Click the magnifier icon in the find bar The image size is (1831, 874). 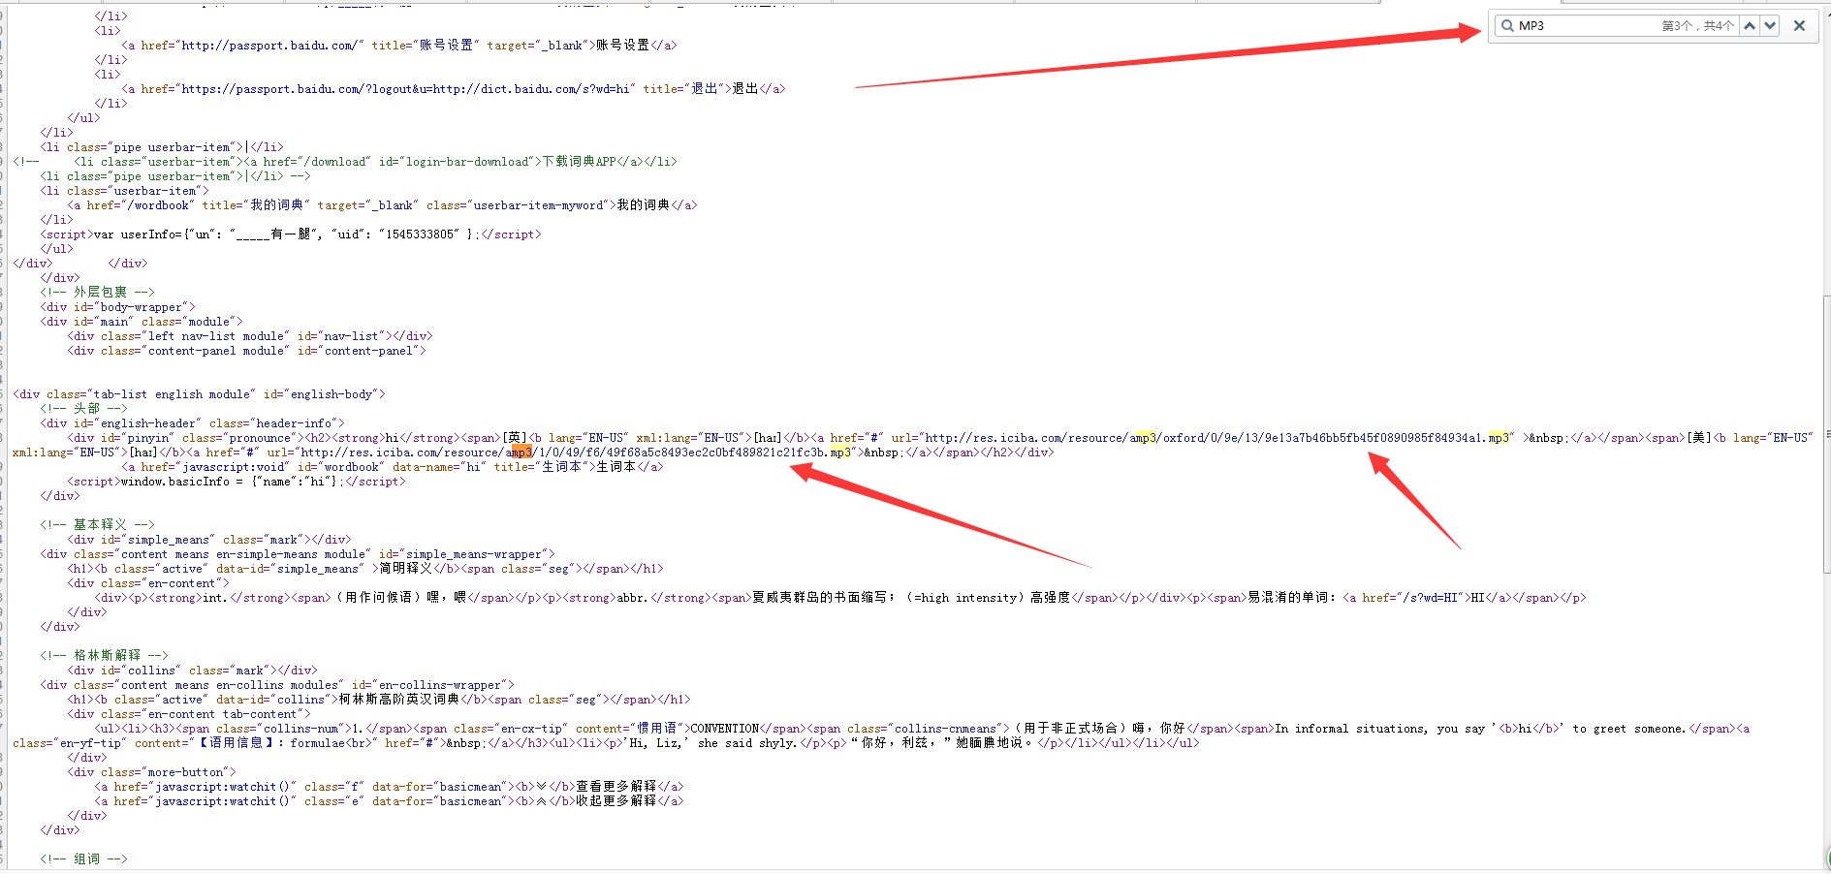tap(1507, 26)
